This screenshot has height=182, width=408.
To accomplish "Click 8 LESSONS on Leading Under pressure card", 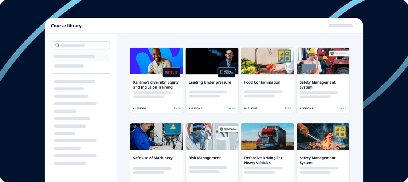I will pyautogui.click(x=195, y=108).
